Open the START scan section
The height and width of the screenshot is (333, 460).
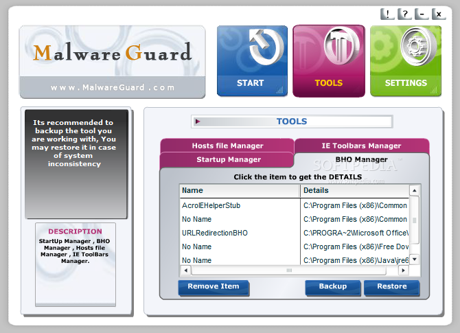pos(252,60)
